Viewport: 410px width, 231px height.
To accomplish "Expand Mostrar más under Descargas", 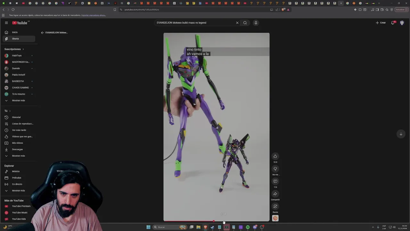I will (19, 156).
